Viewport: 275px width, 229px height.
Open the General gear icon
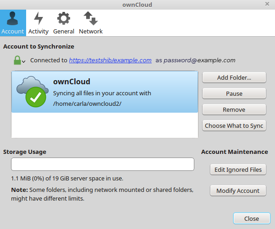pyautogui.click(x=63, y=18)
